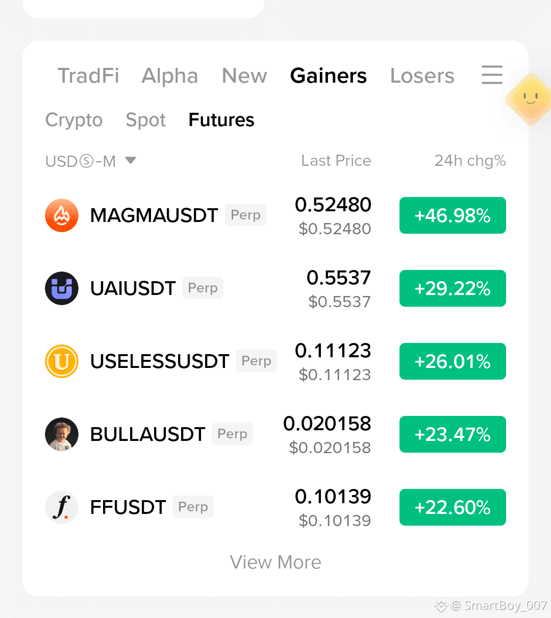Tap the UAIUSDT coin logo
The image size is (551, 618).
pyautogui.click(x=62, y=288)
